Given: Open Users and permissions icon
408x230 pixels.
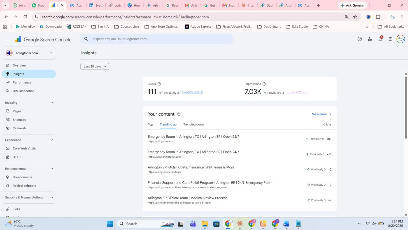Looking at the screenshot, I should point(370,39).
